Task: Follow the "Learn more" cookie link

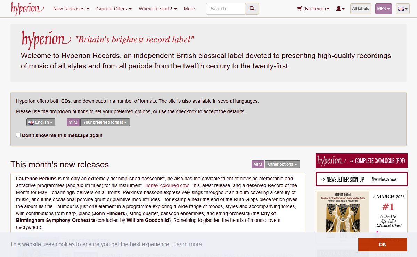Action: (187, 244)
